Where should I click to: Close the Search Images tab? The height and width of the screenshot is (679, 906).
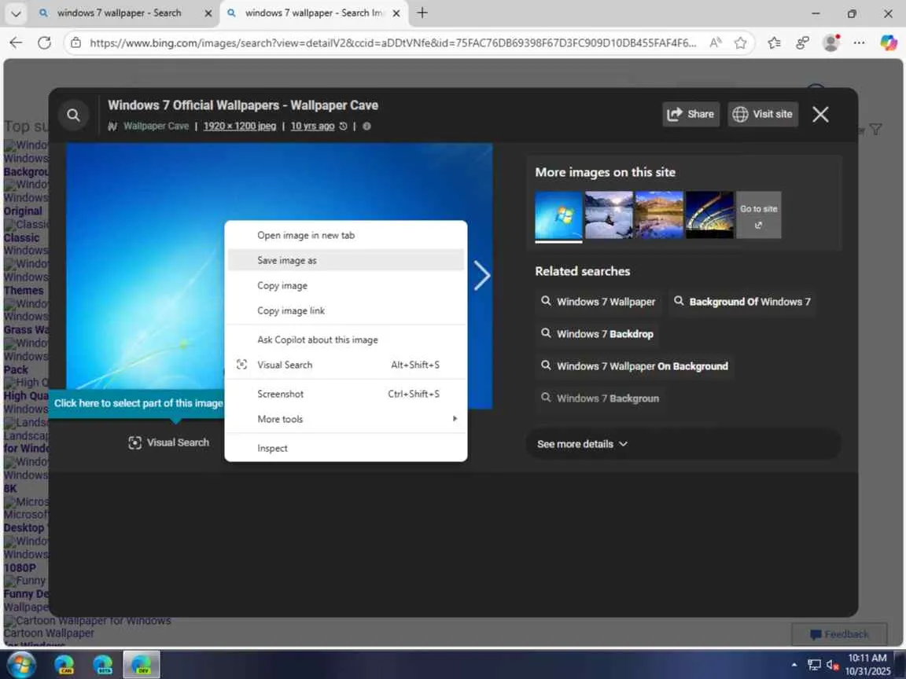click(x=396, y=13)
